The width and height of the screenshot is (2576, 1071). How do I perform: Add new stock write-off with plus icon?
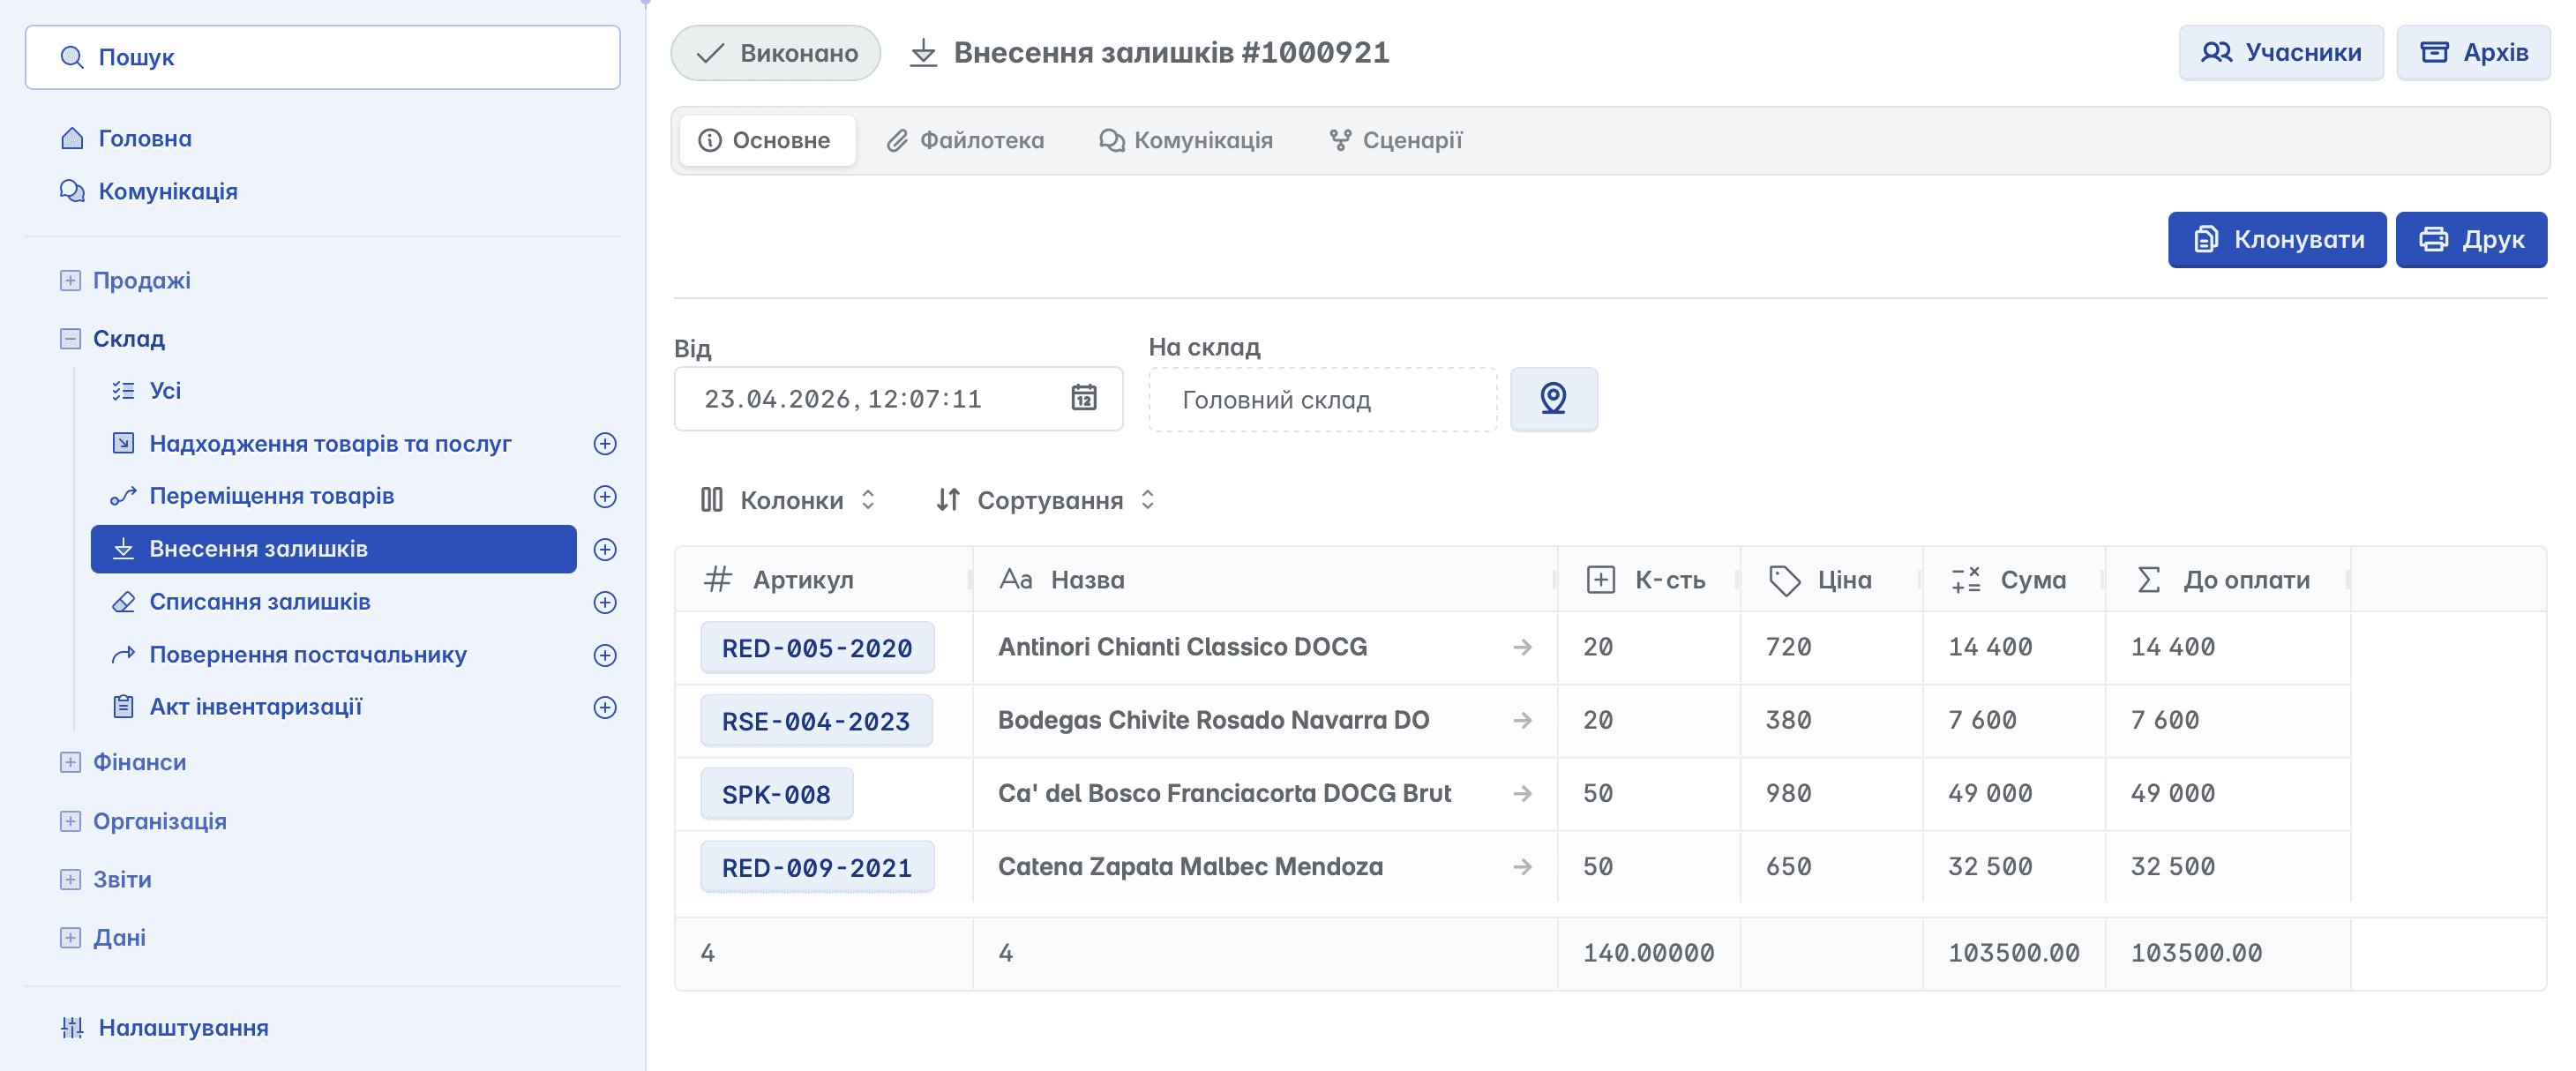[605, 602]
